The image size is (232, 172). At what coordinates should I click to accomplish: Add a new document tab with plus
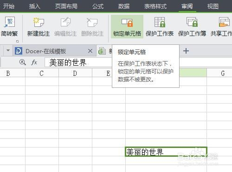[186, 51]
